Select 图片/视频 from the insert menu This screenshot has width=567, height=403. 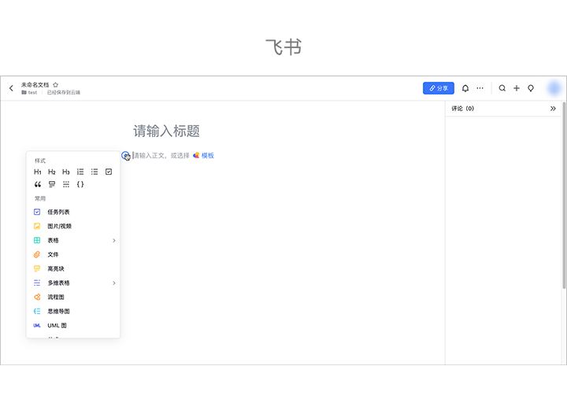[x=73, y=226]
